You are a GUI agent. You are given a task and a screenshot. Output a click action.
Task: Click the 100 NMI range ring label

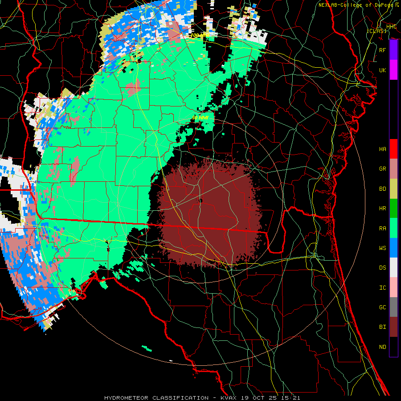pos(200,35)
